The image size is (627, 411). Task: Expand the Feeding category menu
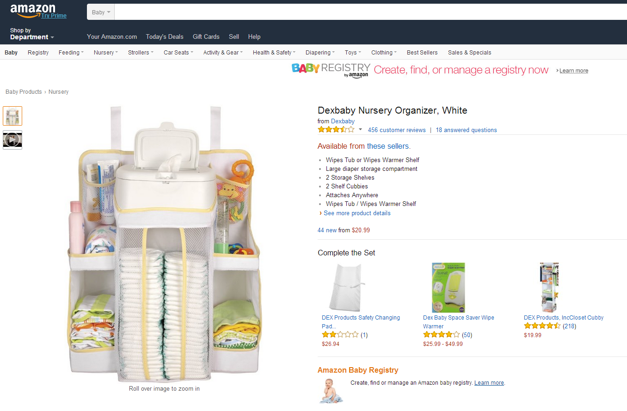(x=71, y=53)
